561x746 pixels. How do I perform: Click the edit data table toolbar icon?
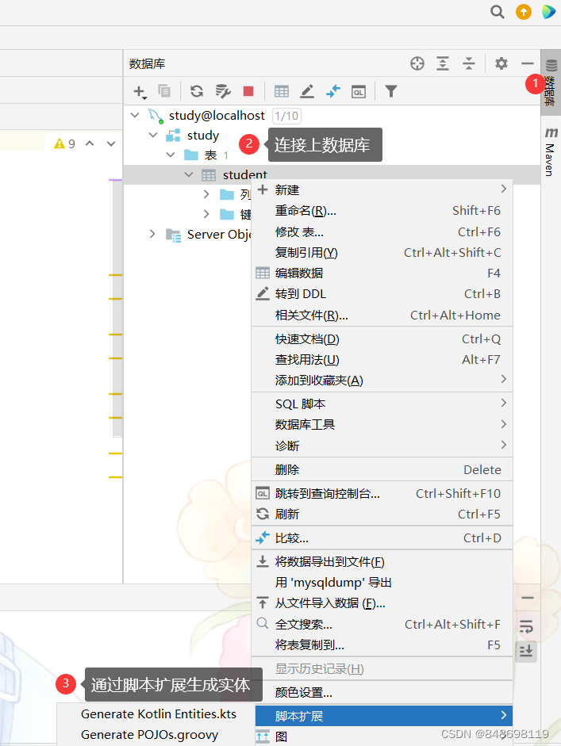coord(282,91)
